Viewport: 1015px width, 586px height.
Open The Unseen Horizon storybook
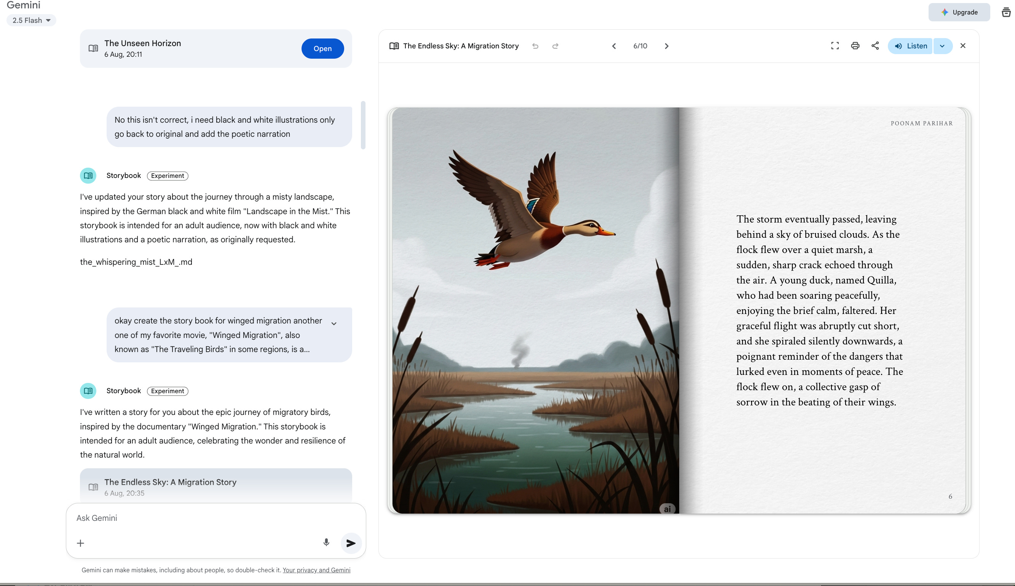point(322,48)
